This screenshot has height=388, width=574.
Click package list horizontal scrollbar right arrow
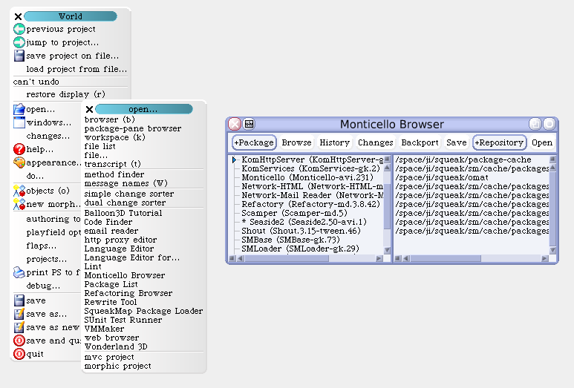pos(379,259)
